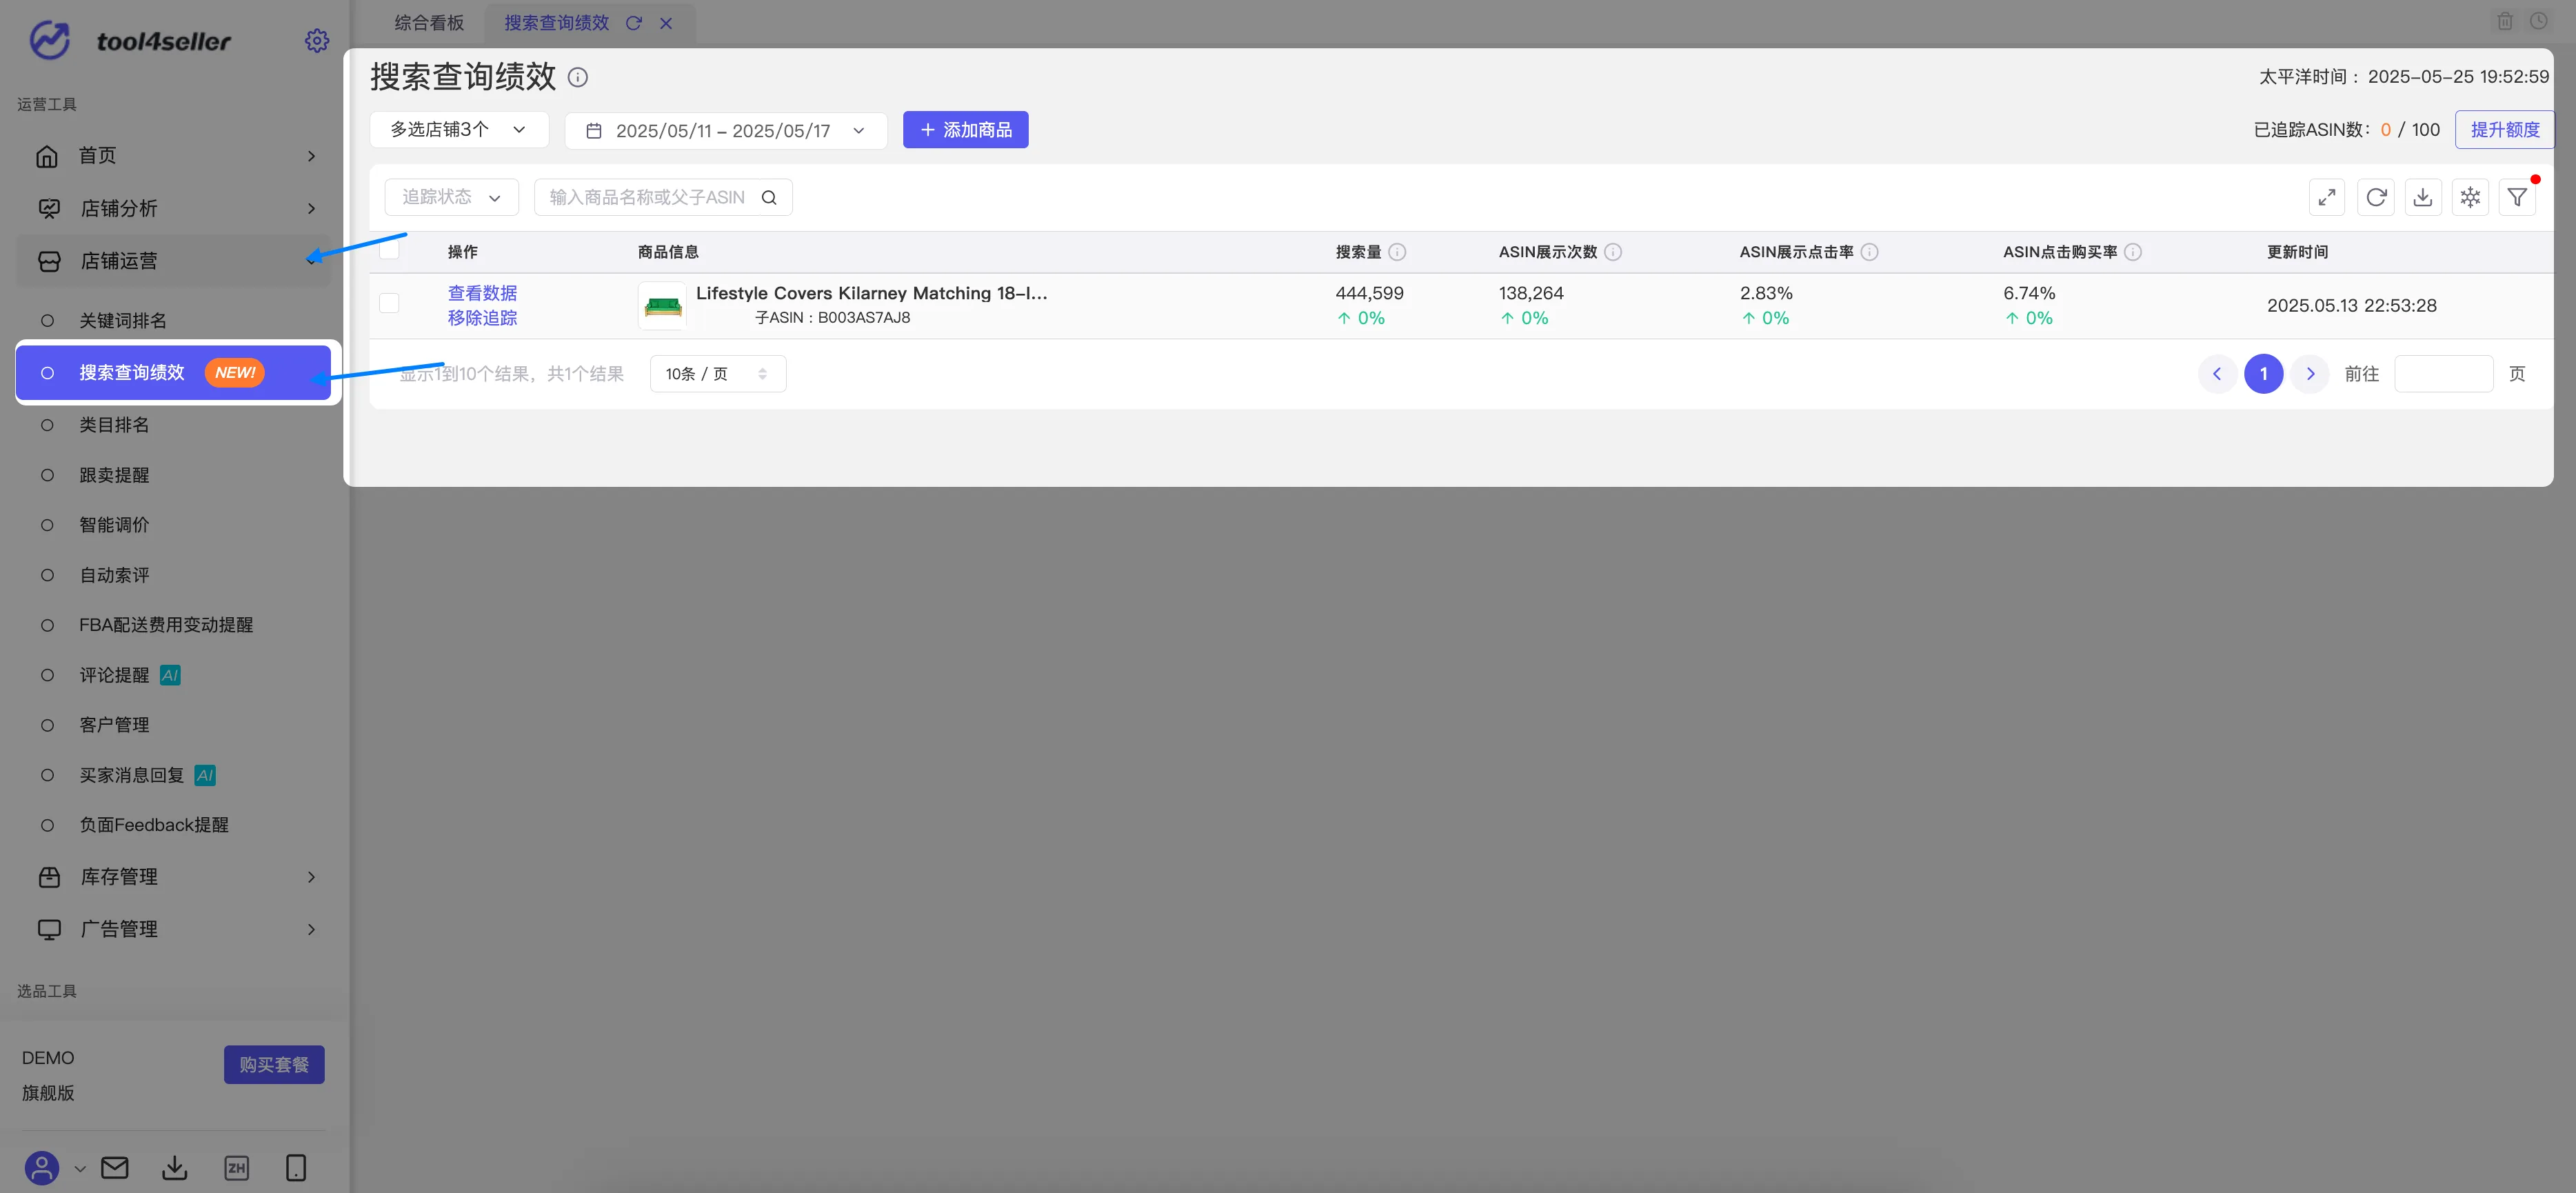Click the 输入商品名称或父子ASIN search field
Viewport: 2576px width, 1193px height.
coord(663,197)
